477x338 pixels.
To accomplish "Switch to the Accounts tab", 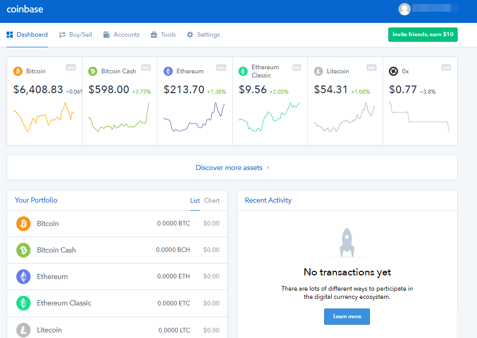I will (x=121, y=35).
